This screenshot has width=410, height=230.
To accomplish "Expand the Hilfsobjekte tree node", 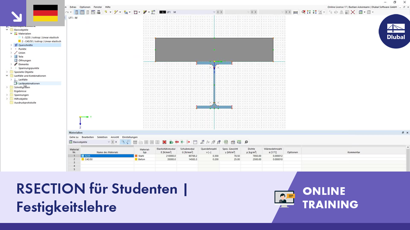I will [x=7, y=99].
